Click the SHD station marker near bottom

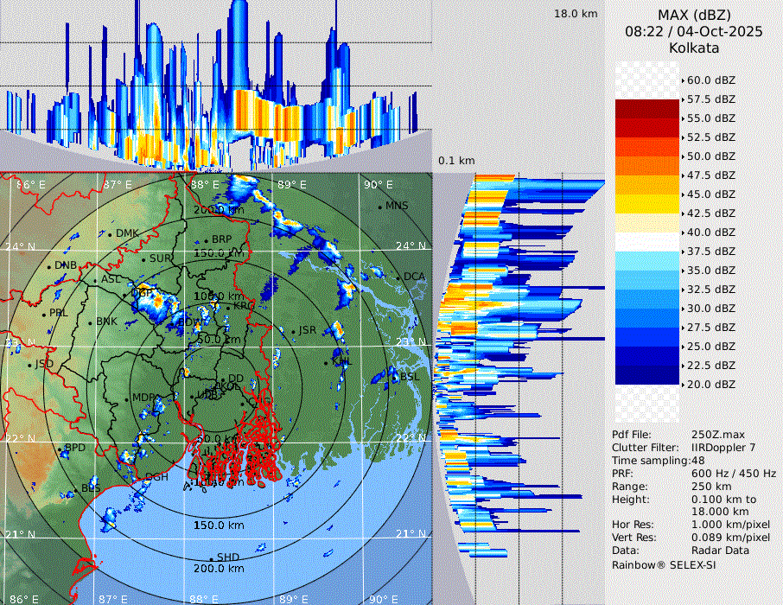tap(211, 557)
